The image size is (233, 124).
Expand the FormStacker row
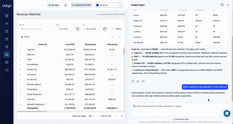pyautogui.click(x=20, y=64)
